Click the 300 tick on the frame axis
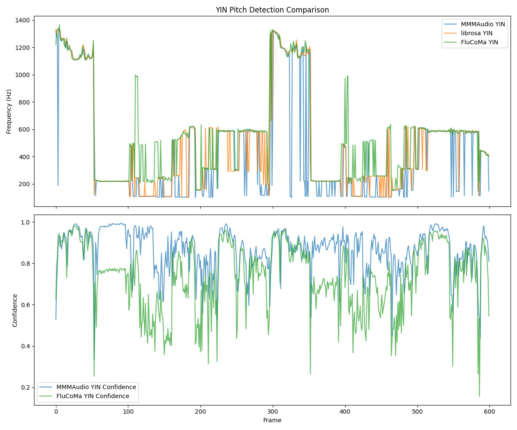 tap(273, 412)
